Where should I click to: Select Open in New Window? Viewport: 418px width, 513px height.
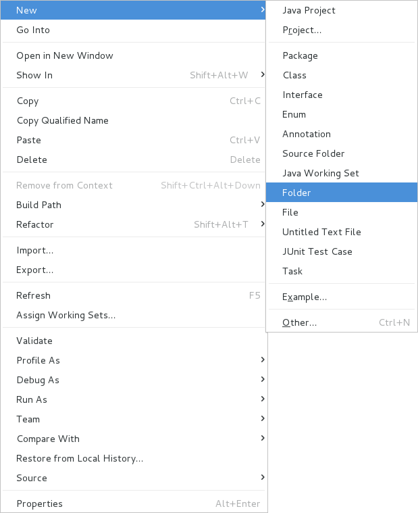[x=133, y=55]
